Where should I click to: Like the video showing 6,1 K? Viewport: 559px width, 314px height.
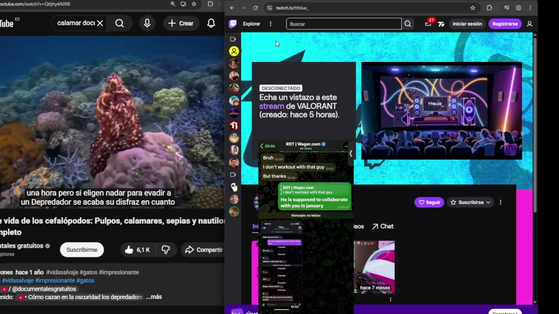pyautogui.click(x=137, y=250)
